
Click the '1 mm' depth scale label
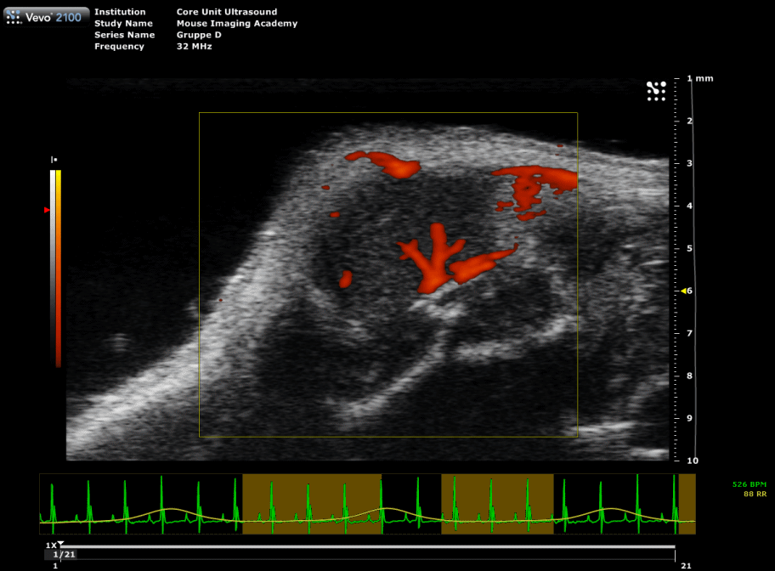pos(700,79)
